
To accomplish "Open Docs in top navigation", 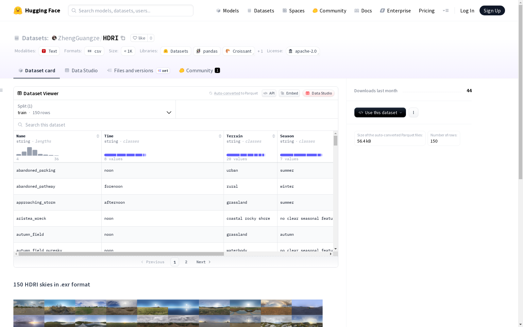I will coord(363,10).
